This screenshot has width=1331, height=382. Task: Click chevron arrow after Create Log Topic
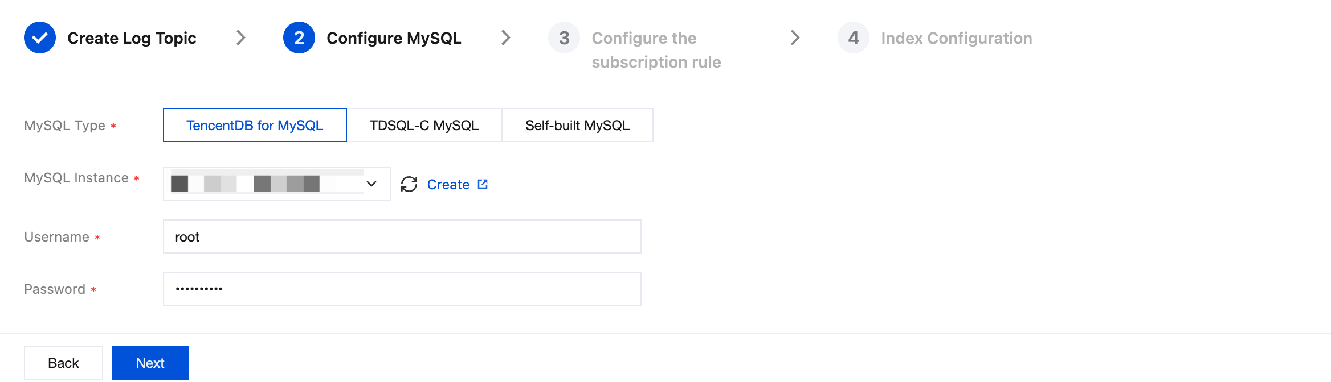click(241, 38)
